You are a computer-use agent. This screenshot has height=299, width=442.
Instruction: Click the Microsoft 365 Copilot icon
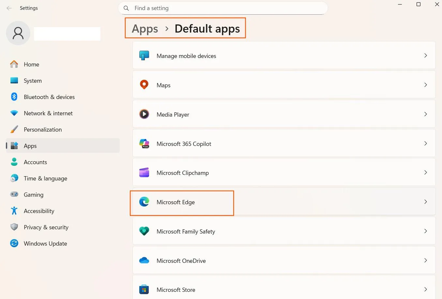coord(144,143)
